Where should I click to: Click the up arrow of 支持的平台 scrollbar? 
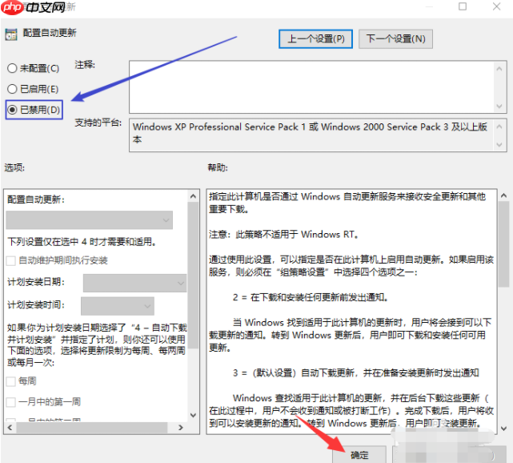pos(499,127)
